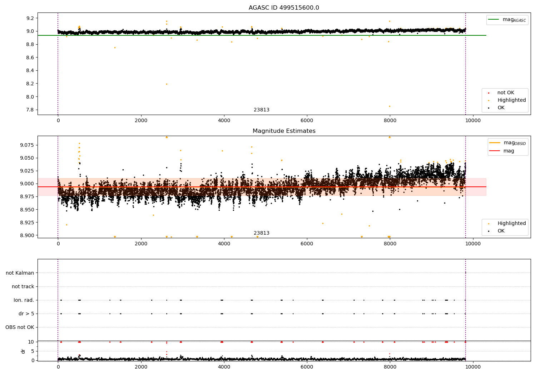Viewport: 536px width, 375px height.
Task: Click the 'not Kalman' row label
Action: point(20,273)
